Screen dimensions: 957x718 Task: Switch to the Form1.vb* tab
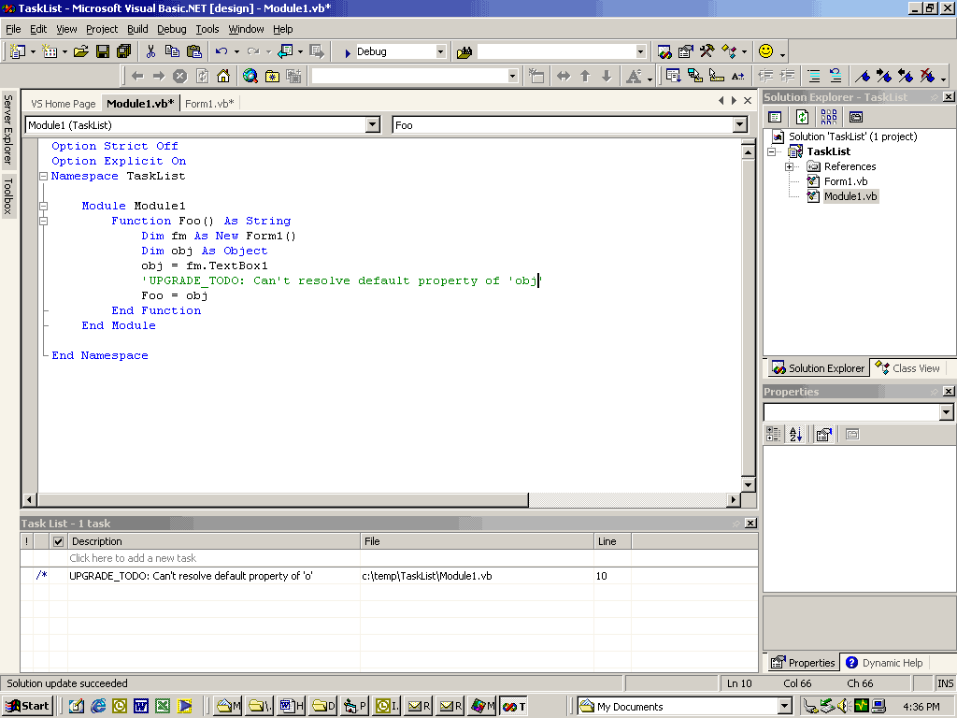pyautogui.click(x=209, y=104)
